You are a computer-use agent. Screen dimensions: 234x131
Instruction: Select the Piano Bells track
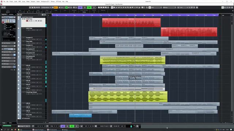click(34, 42)
